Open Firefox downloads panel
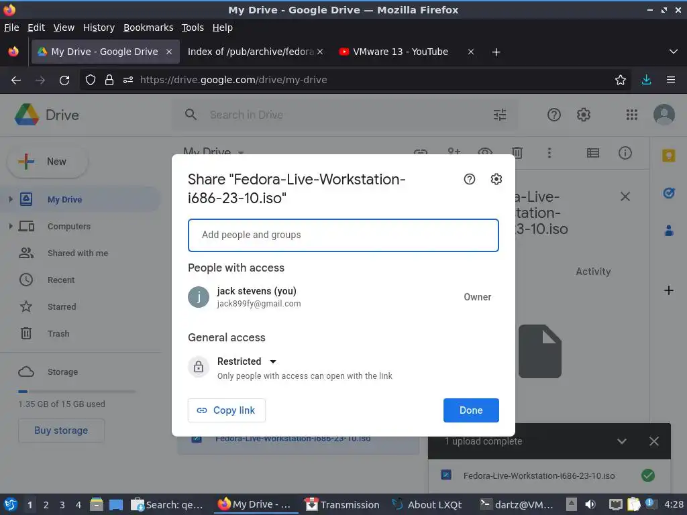Image resolution: width=687 pixels, height=515 pixels. coord(646,80)
